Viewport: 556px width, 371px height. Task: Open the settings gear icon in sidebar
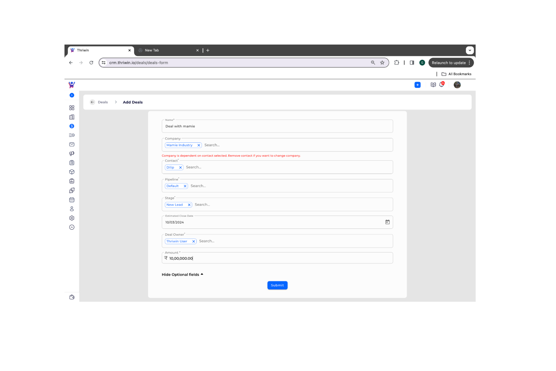click(72, 218)
